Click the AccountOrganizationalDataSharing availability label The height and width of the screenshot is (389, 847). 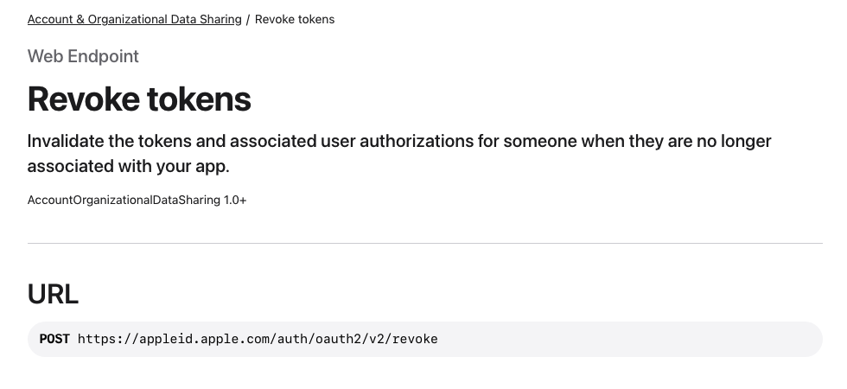pos(124,201)
